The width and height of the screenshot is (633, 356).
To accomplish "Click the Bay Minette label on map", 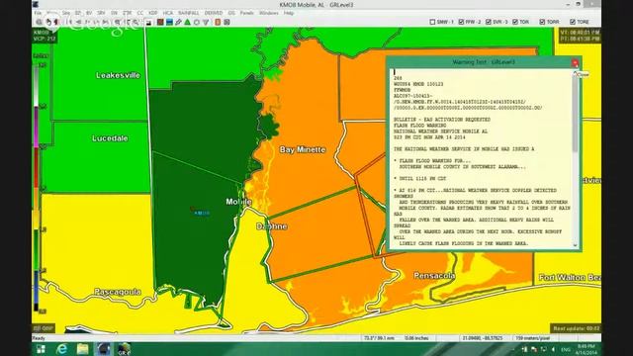I will (x=303, y=149).
